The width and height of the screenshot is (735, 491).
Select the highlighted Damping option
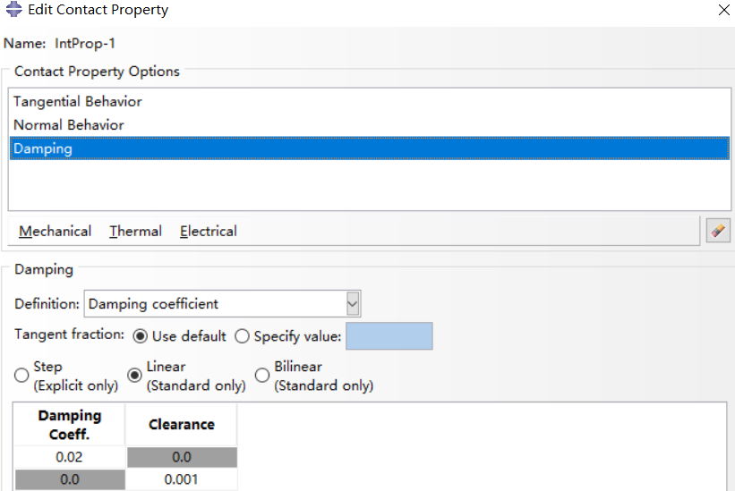coord(370,148)
